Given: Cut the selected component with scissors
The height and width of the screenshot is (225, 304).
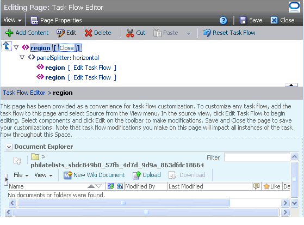Looking at the screenshot, I should point(135,33).
